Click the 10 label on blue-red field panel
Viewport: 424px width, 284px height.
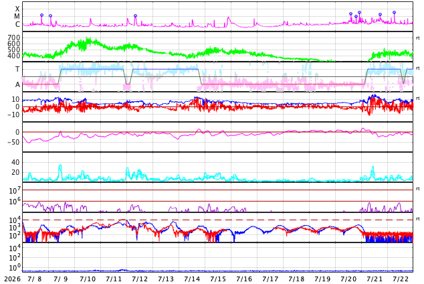[15, 99]
